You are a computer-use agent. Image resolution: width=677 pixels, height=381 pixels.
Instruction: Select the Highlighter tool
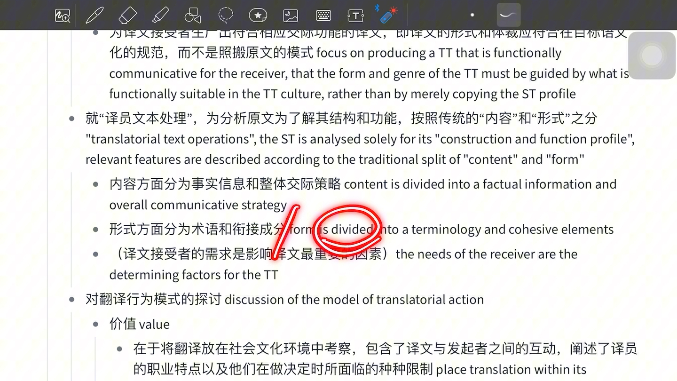point(160,16)
